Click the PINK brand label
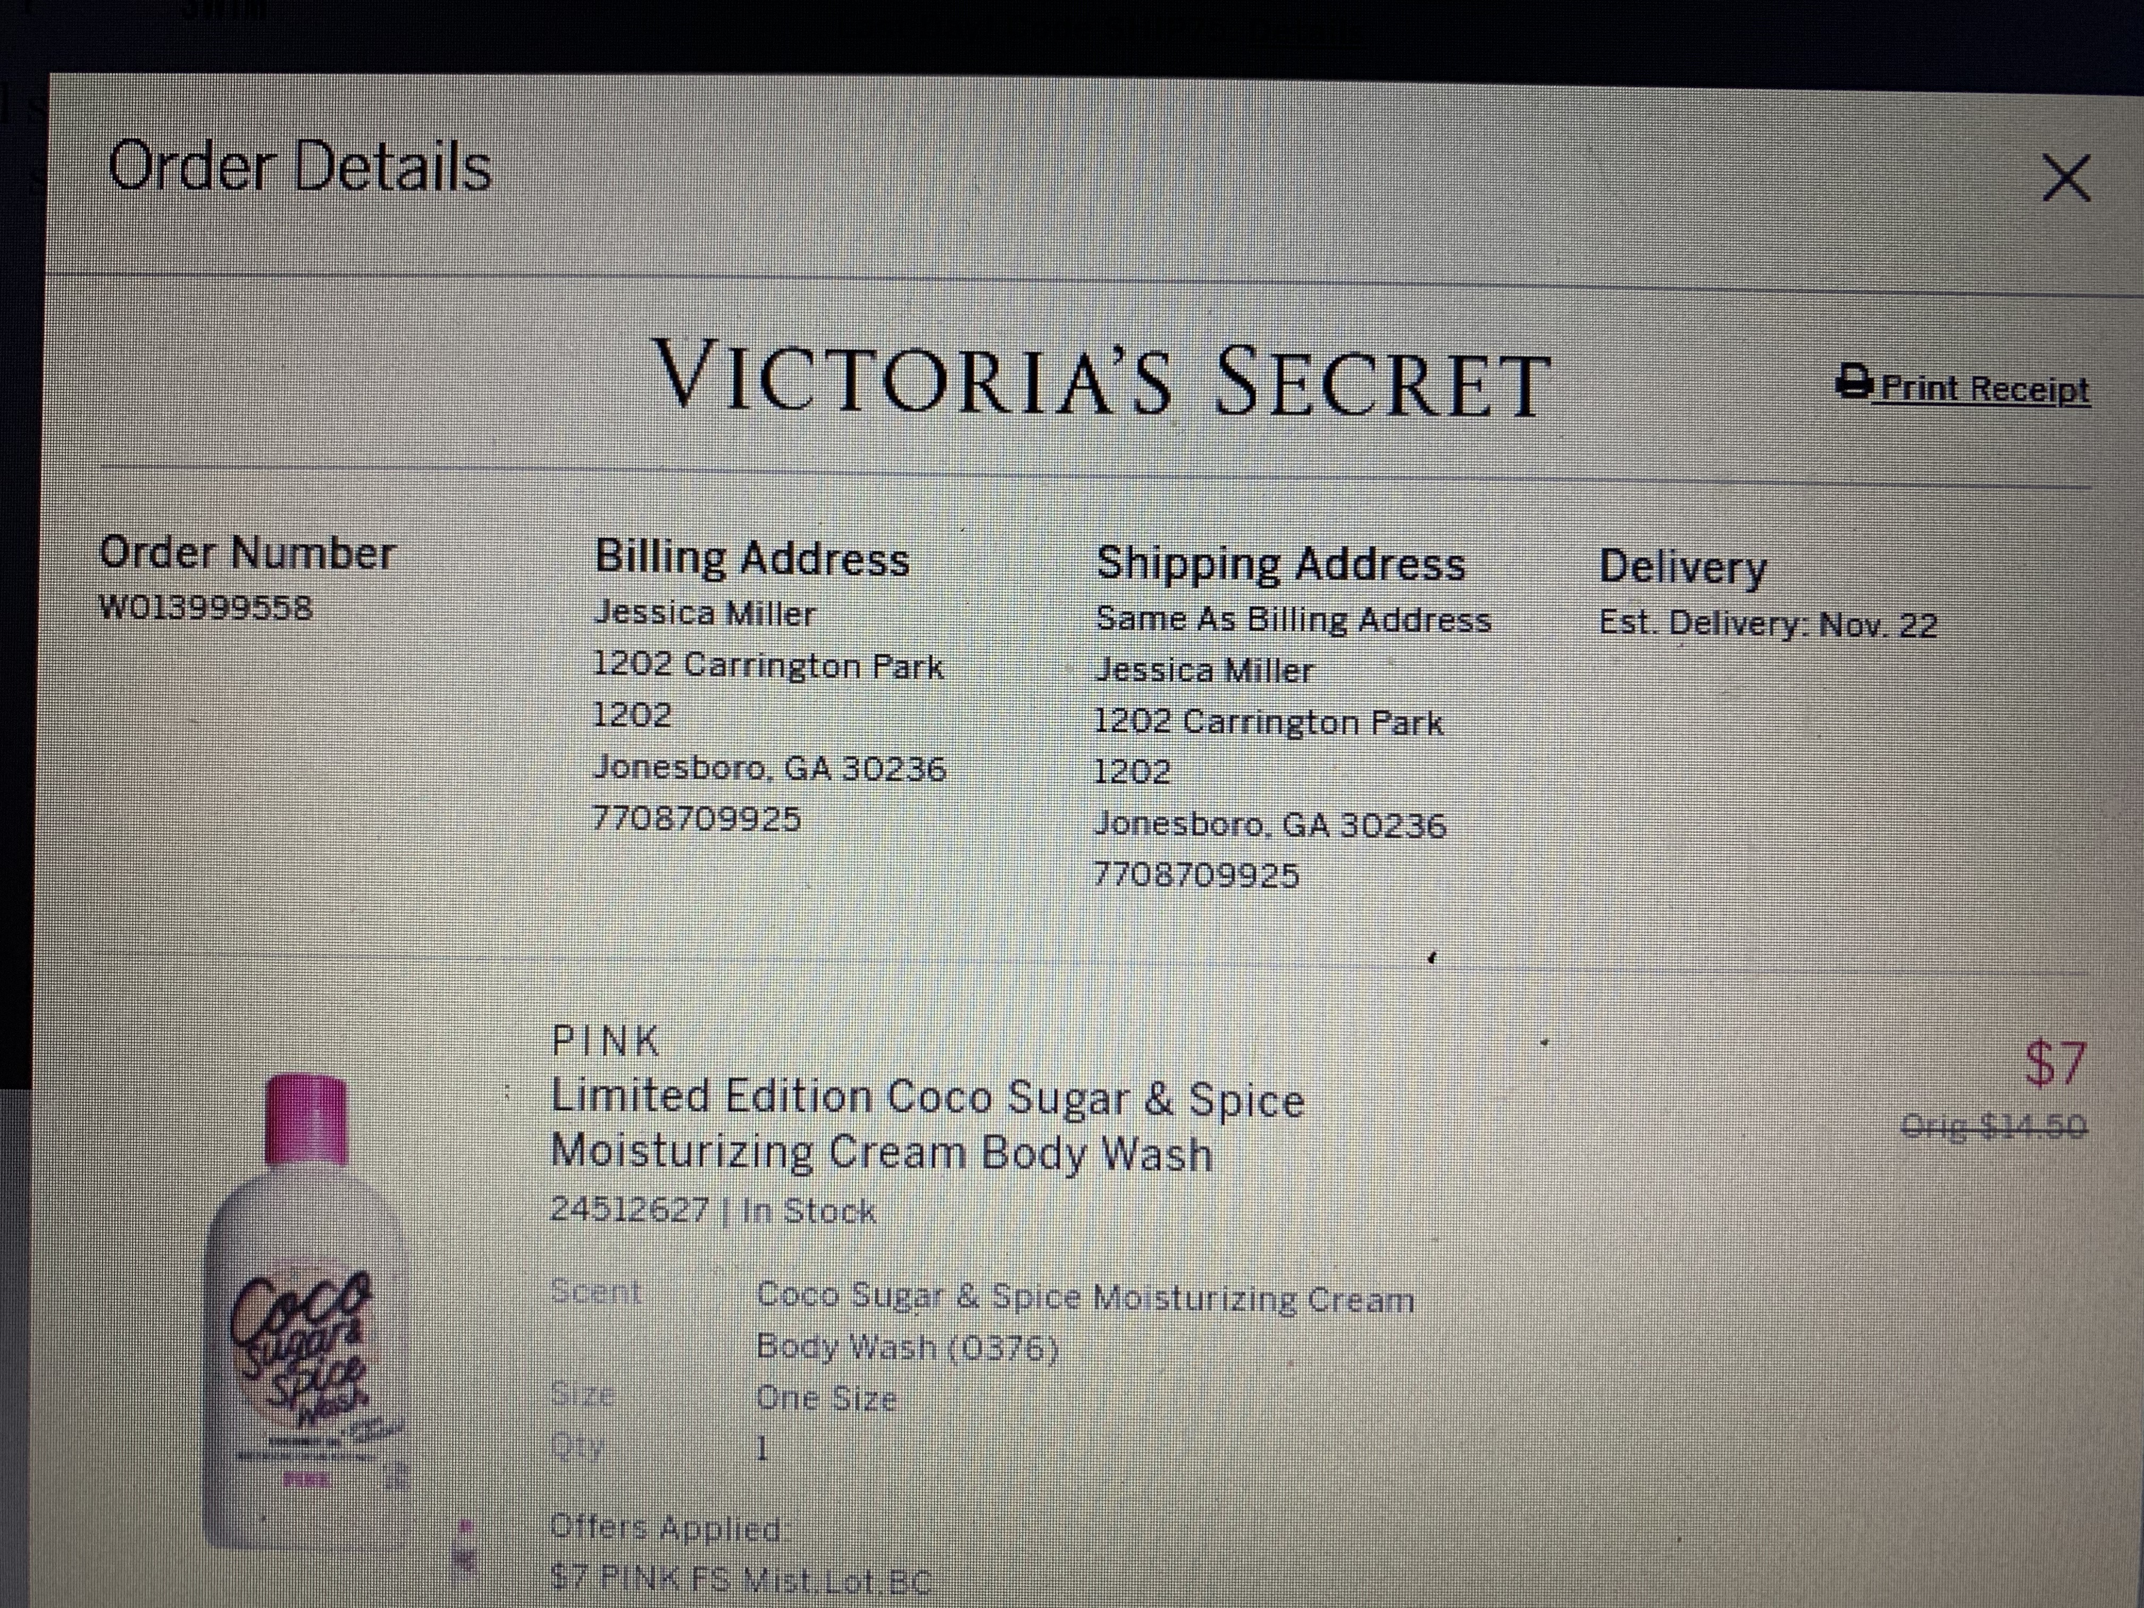This screenshot has width=2144, height=1608. (605, 1041)
